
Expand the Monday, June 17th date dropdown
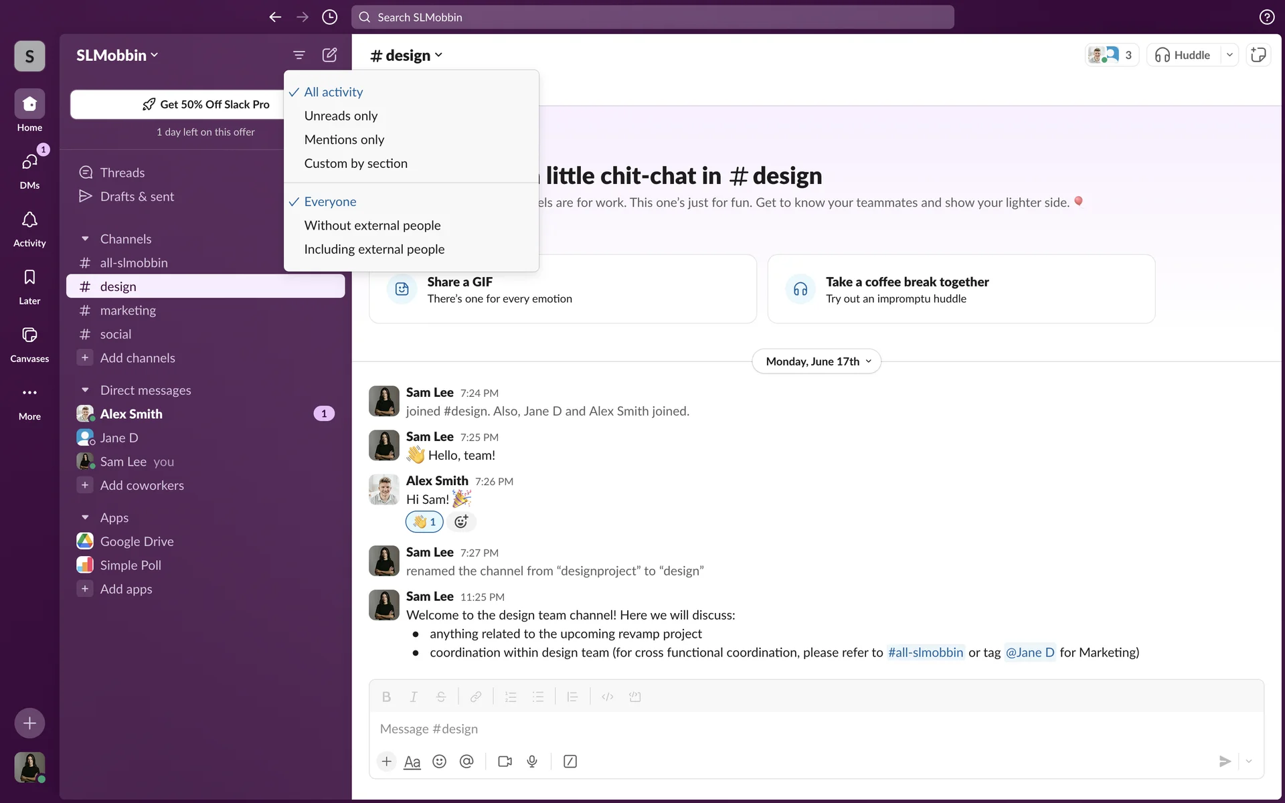[x=817, y=361]
